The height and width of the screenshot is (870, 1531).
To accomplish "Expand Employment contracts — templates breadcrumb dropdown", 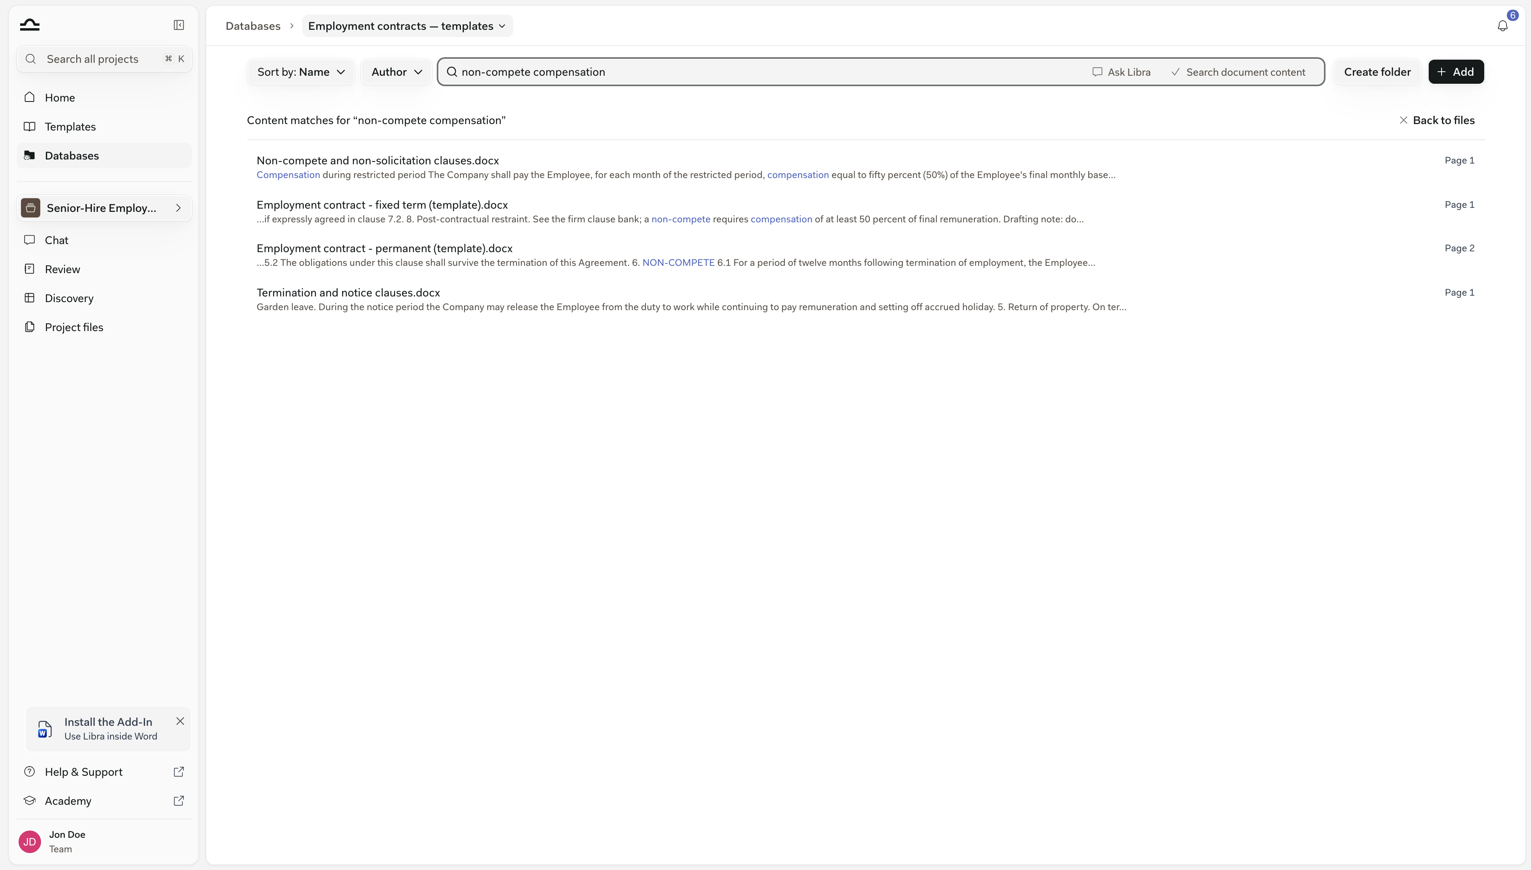I will pos(408,26).
